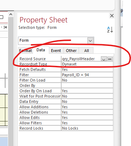
Task: Expand the Record Source dropdown arrow
Action: (104, 59)
